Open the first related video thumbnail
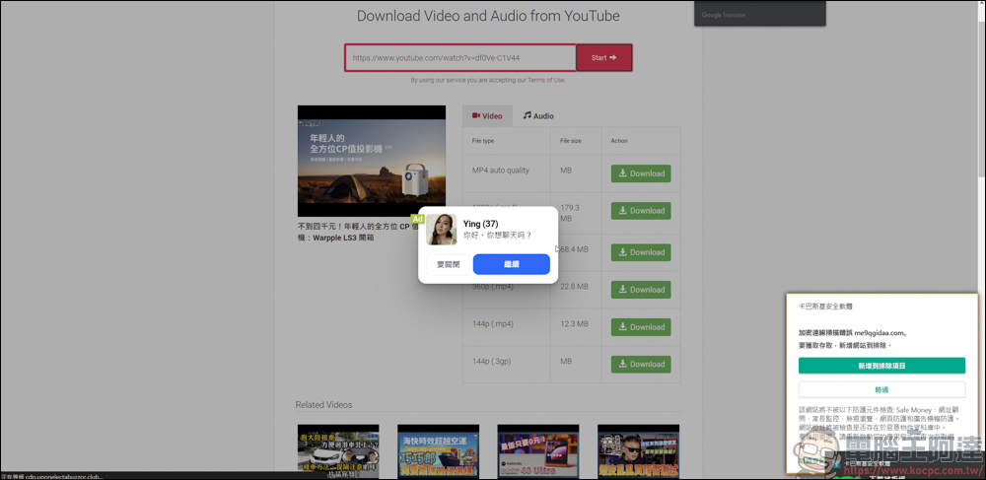This screenshot has height=480, width=986. click(338, 451)
